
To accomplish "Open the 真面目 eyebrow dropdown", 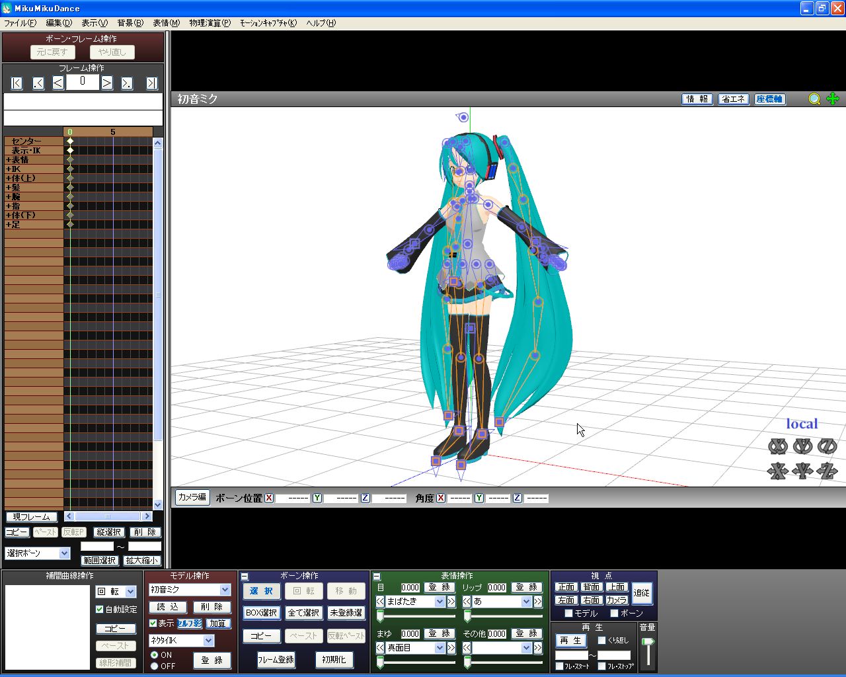I will click(440, 648).
